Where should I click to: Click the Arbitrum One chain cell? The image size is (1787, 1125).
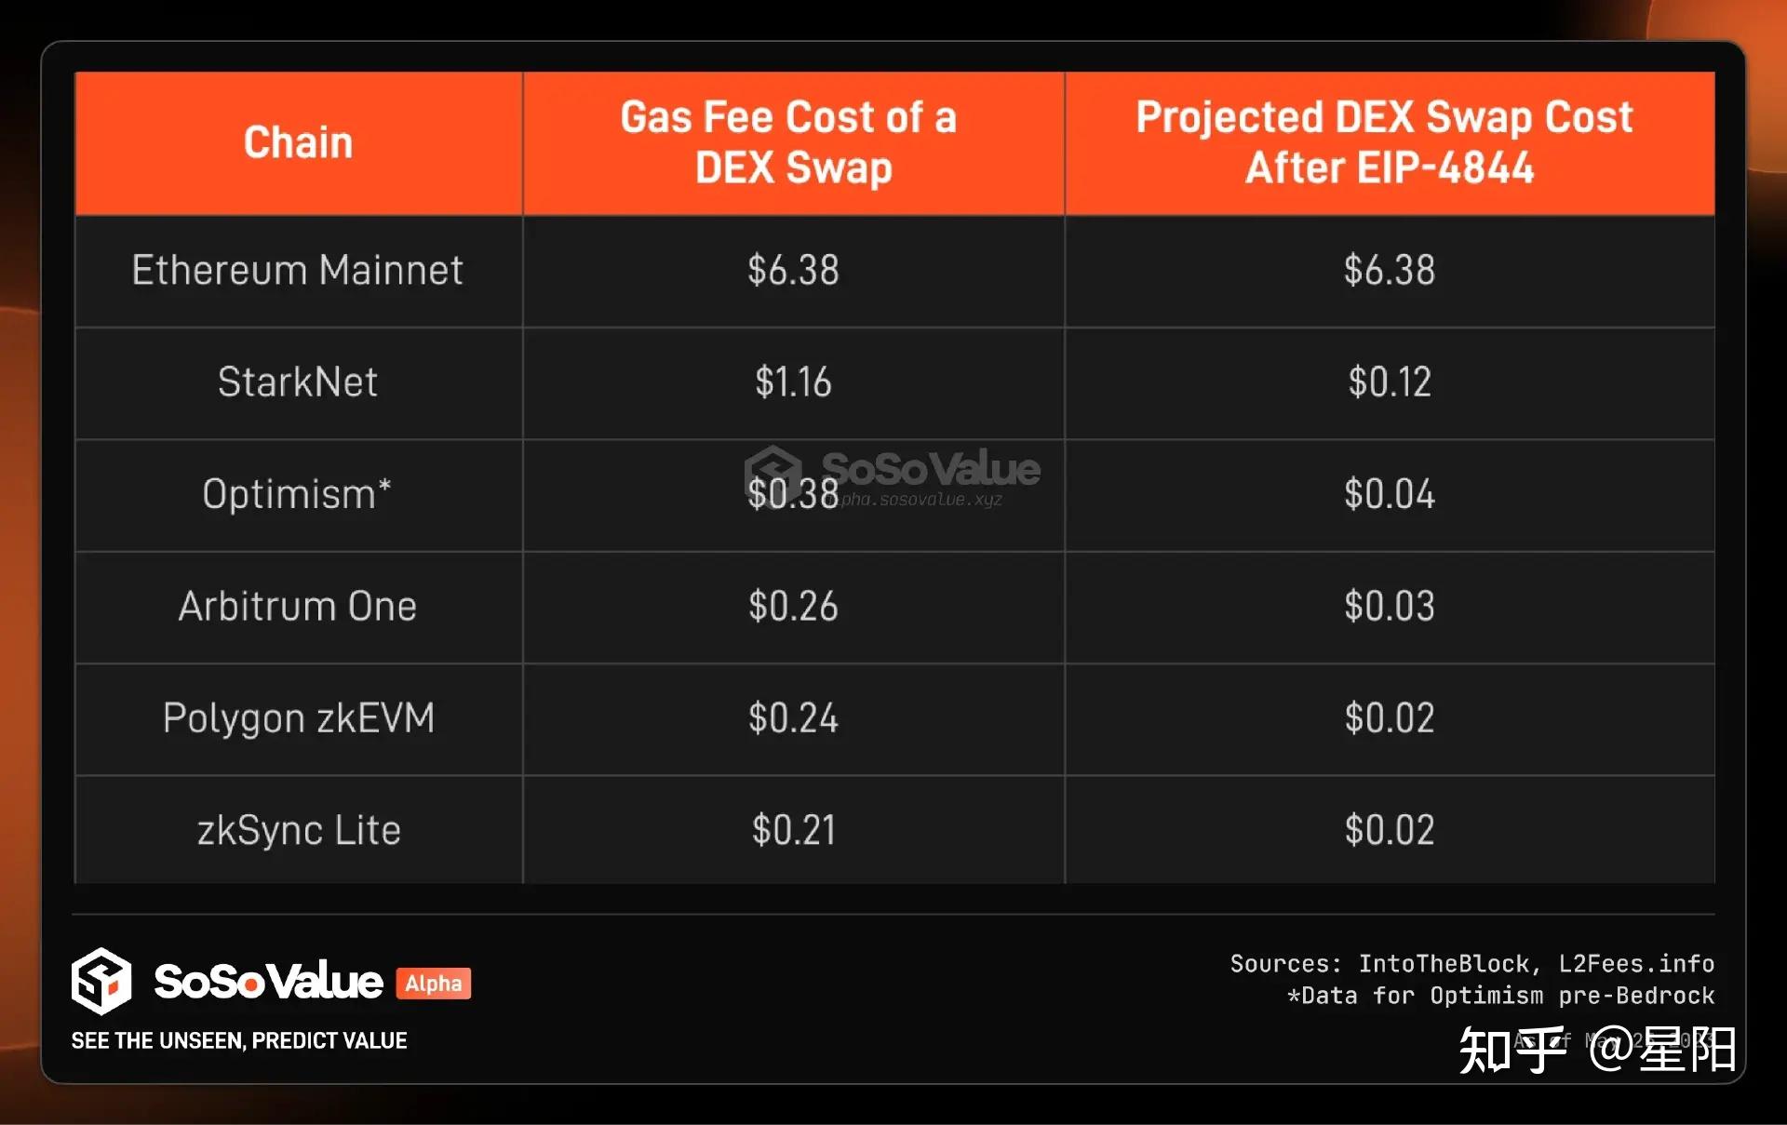coord(298,607)
